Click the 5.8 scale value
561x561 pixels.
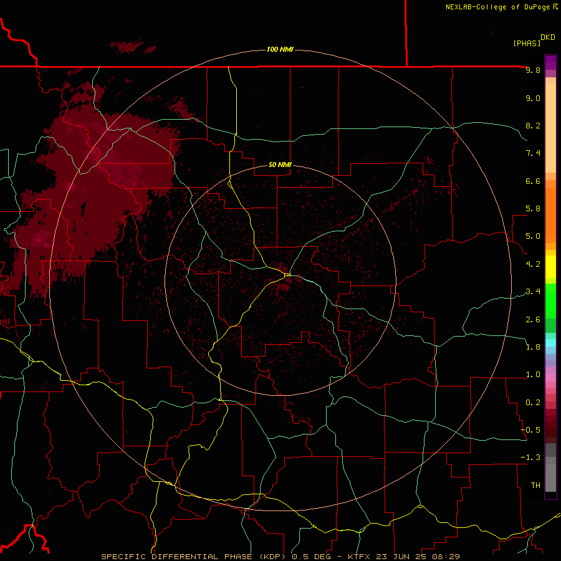(x=533, y=209)
